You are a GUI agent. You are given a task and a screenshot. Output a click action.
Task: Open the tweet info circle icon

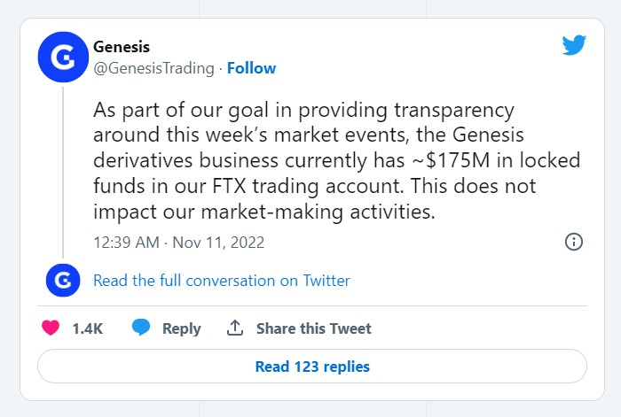(x=573, y=242)
